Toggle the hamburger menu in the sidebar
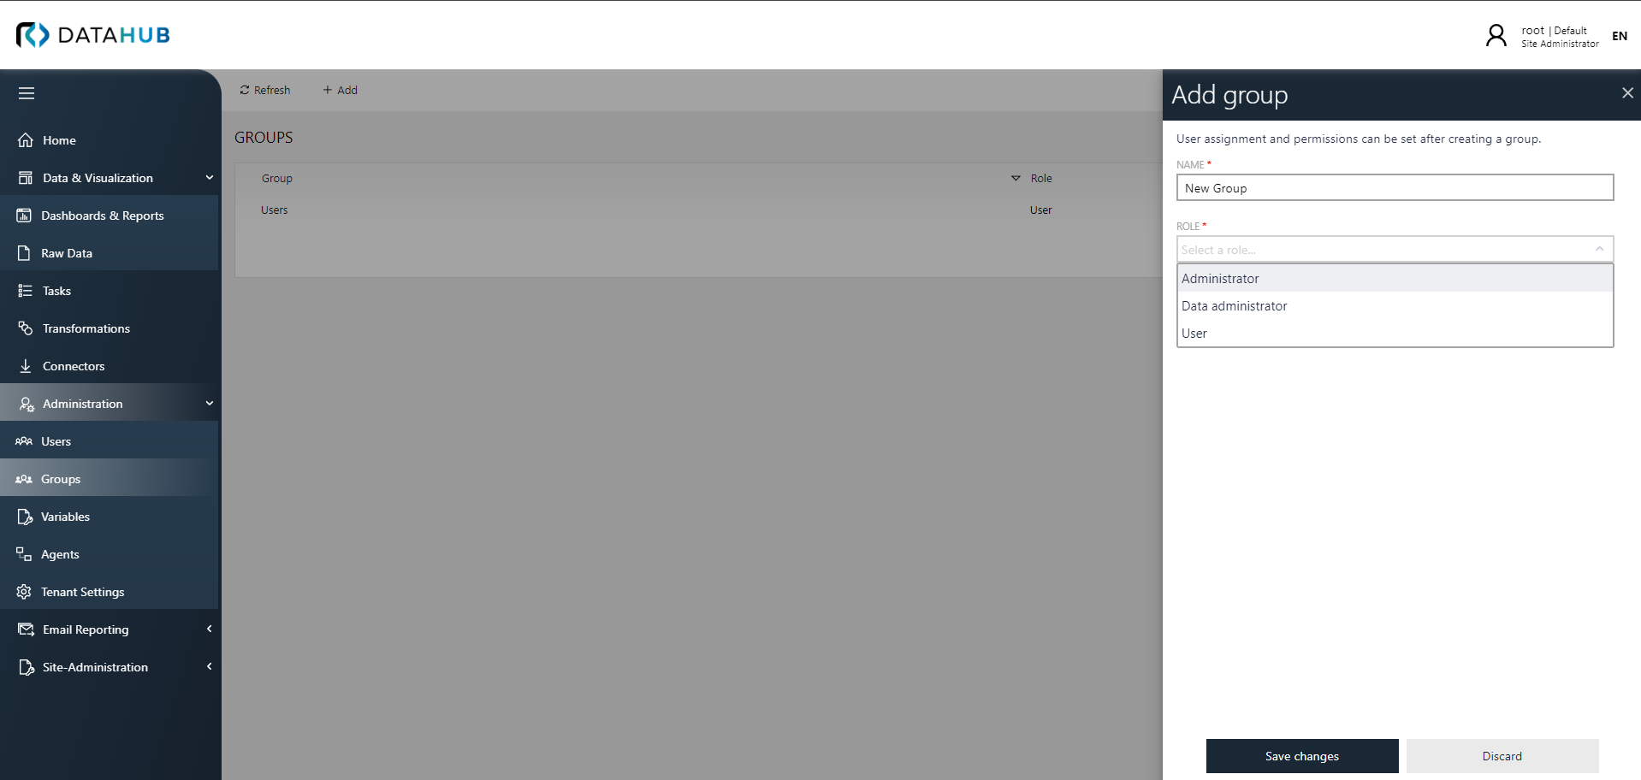 click(27, 92)
